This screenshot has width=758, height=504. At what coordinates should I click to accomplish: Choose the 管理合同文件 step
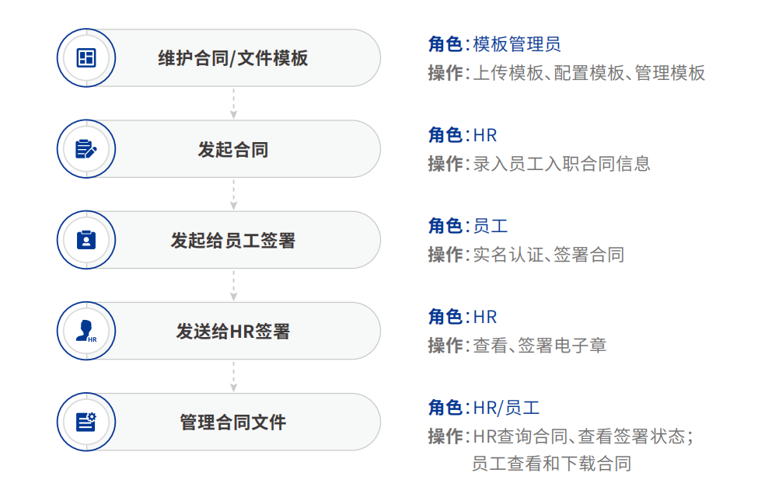(233, 422)
